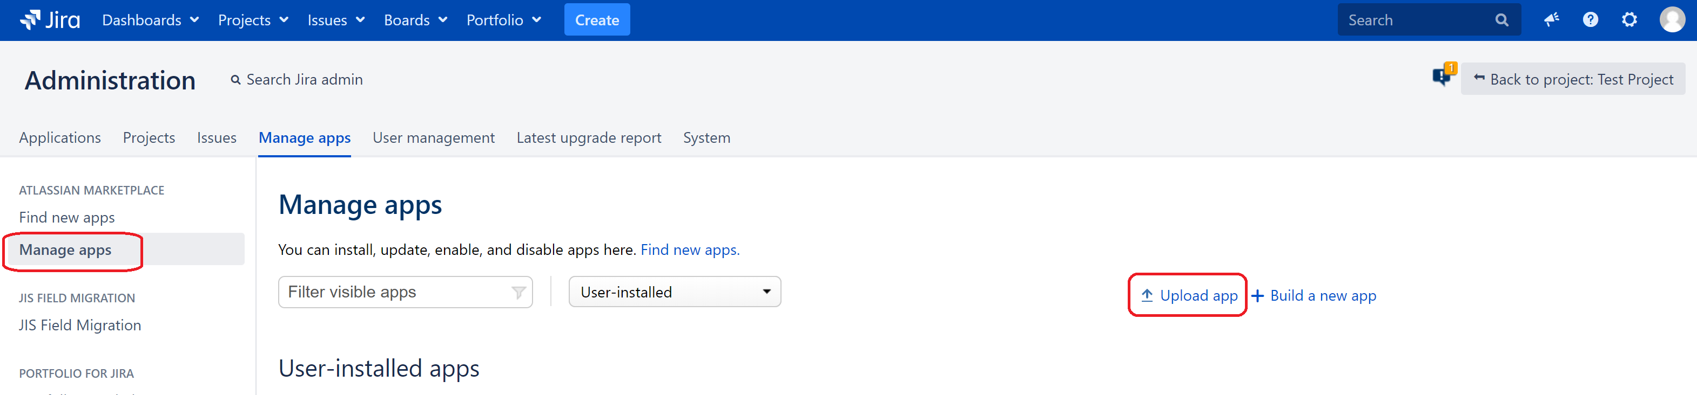This screenshot has width=1697, height=395.
Task: Click the search magnifier icon in top bar
Action: (x=1501, y=20)
